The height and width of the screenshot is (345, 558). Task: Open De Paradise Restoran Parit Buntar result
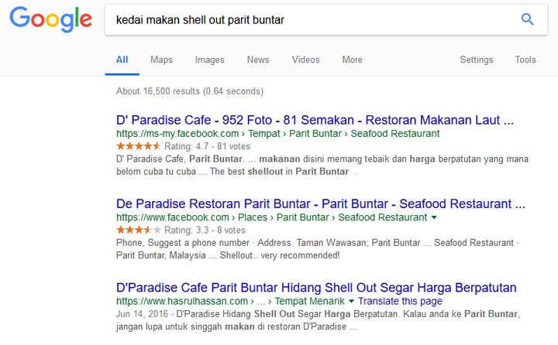pyautogui.click(x=321, y=204)
